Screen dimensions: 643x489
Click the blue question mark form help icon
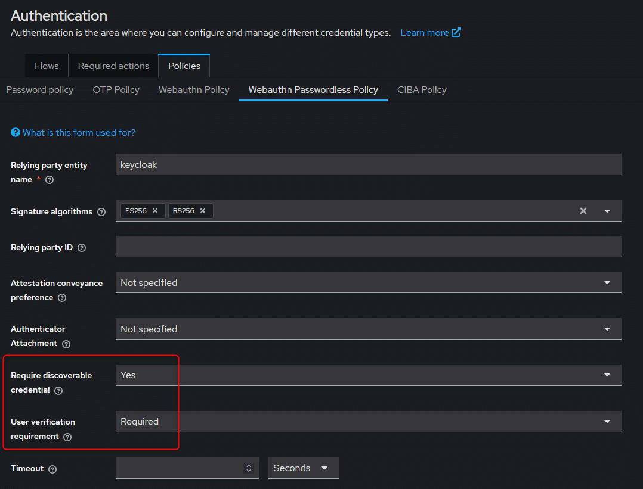(x=15, y=132)
